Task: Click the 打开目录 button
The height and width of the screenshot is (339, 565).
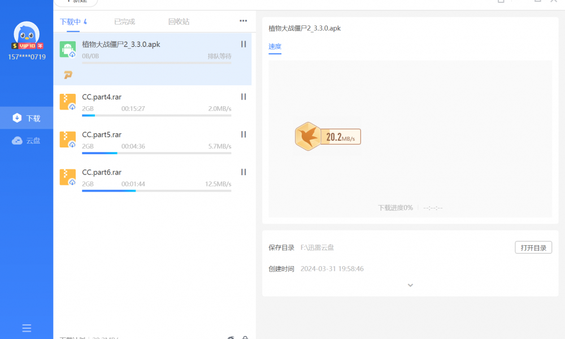Action: click(533, 247)
